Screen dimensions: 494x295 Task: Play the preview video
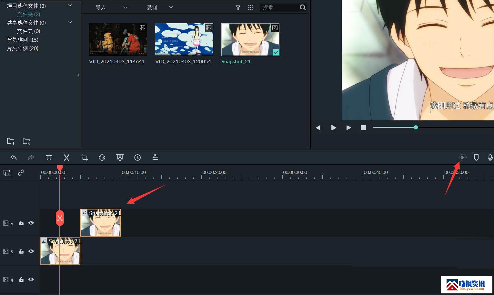coord(349,127)
